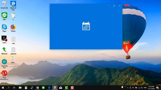Viewport: 161px width, 90px height.
Task: Open the green arrow desktop shortcut
Action: click(x=4, y=50)
